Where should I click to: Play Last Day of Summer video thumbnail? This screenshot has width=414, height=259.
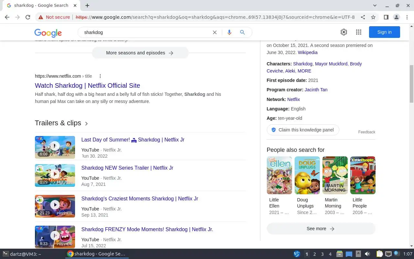tap(55, 147)
